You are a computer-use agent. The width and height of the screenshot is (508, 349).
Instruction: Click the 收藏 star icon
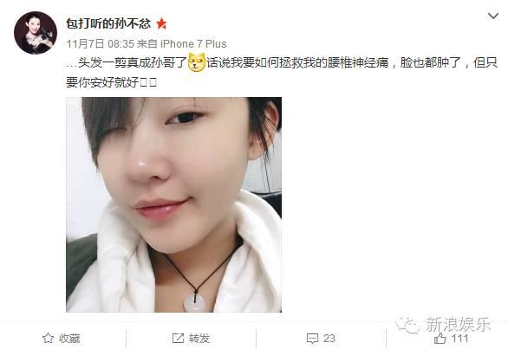click(49, 338)
